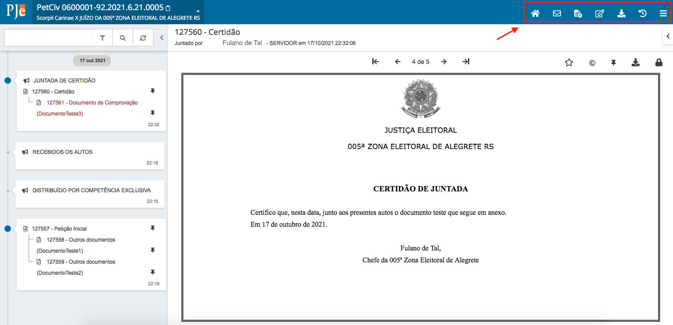Go to previous document arrow

pyautogui.click(x=397, y=62)
